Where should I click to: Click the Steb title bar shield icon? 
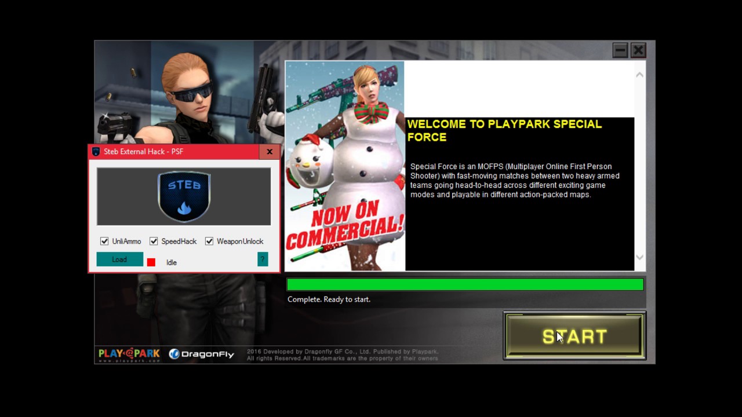pos(96,152)
